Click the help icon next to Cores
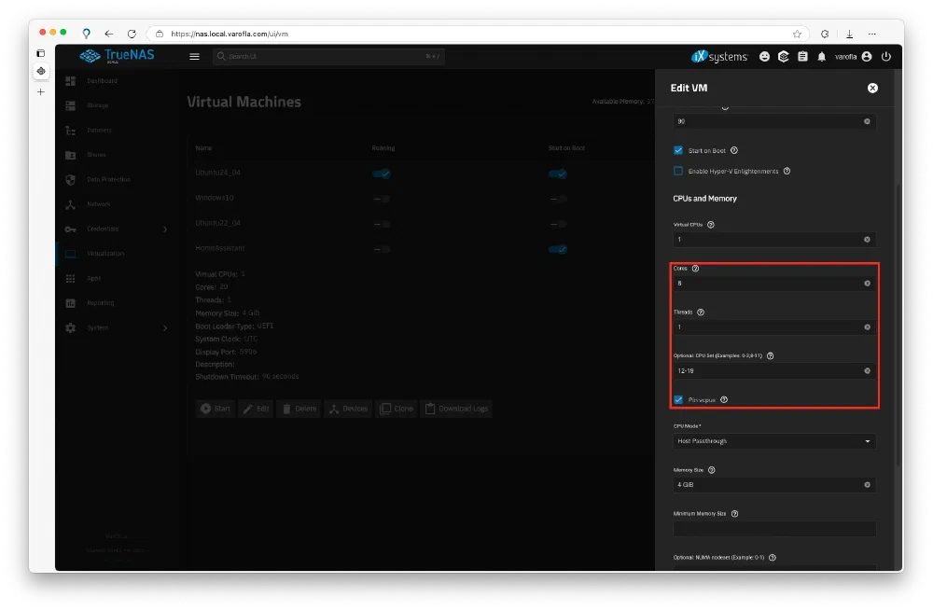Viewport: 933px width, 611px height. pyautogui.click(x=695, y=269)
